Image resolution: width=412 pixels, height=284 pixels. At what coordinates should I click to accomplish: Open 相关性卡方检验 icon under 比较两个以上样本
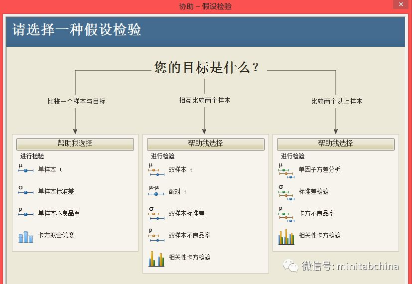[286, 237]
